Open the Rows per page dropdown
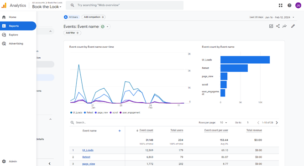Image resolution: width=304 pixels, height=166 pixels. pos(223,122)
